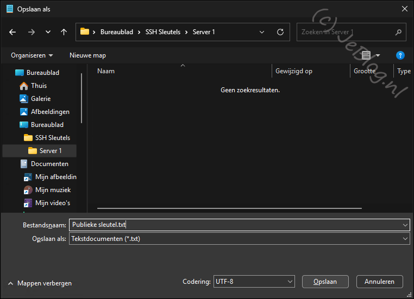
Task: Select SSH Sleutels folder in tree
Action: point(52,138)
